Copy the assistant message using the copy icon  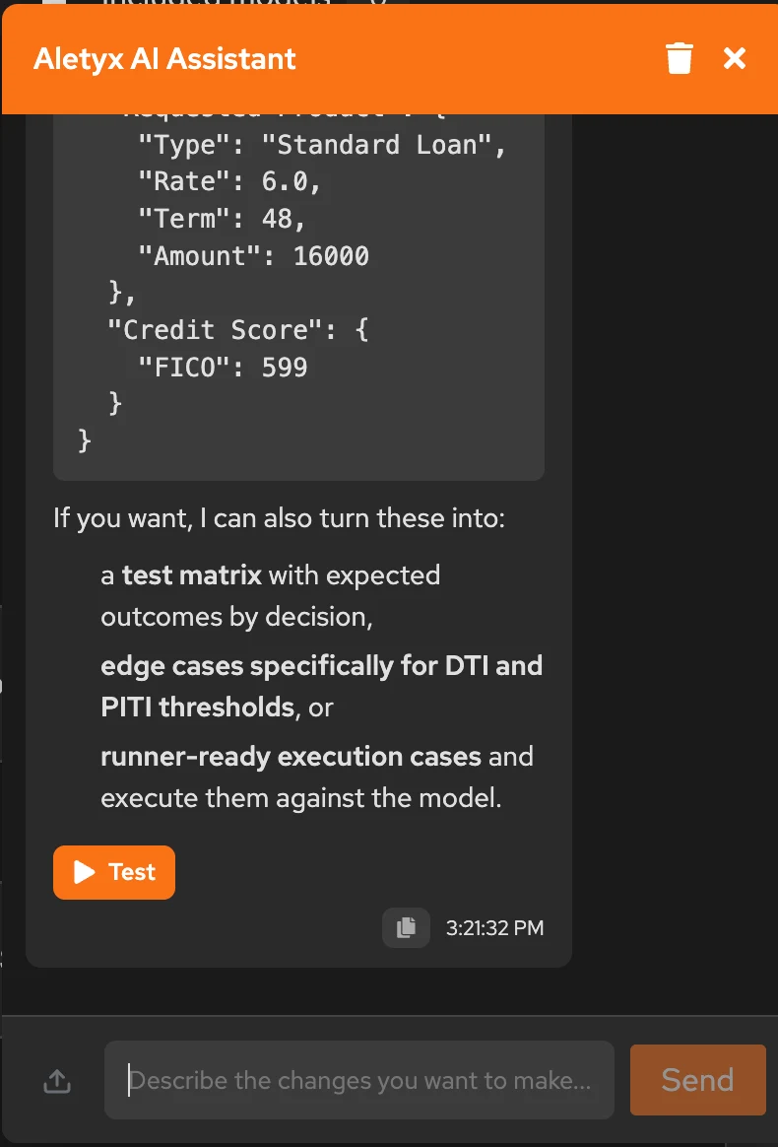coord(406,927)
